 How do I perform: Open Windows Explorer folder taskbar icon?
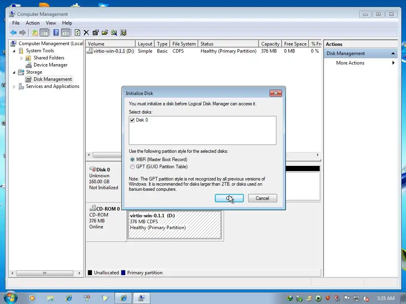tap(50, 298)
